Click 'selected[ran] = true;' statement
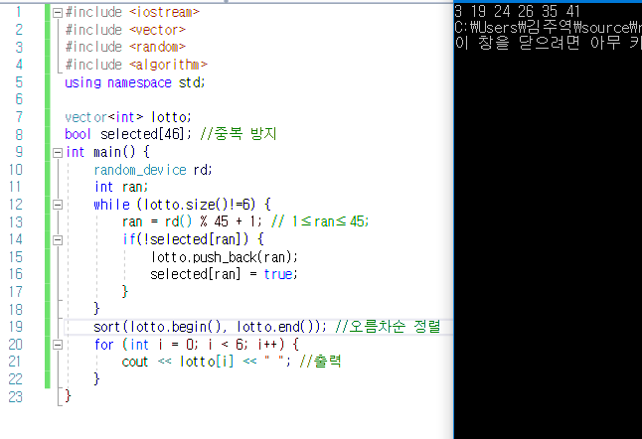 (x=224, y=274)
